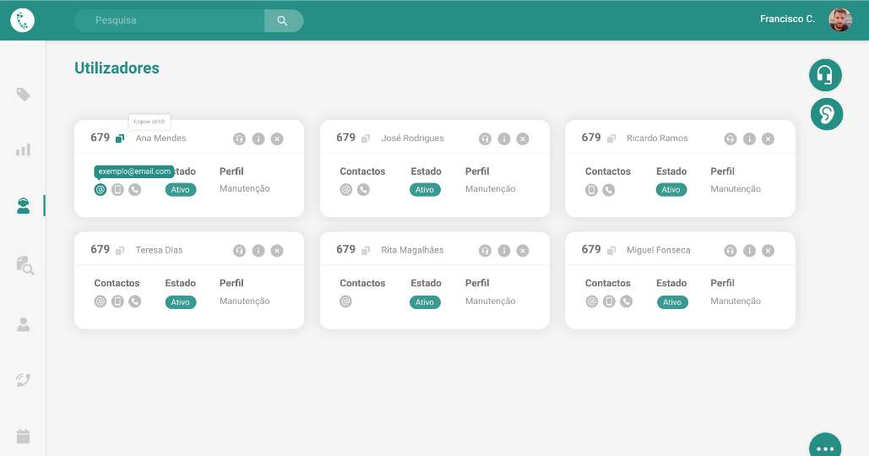Viewport: 869px width, 456px height.
Task: Click the search magnifier button
Action: tap(283, 20)
